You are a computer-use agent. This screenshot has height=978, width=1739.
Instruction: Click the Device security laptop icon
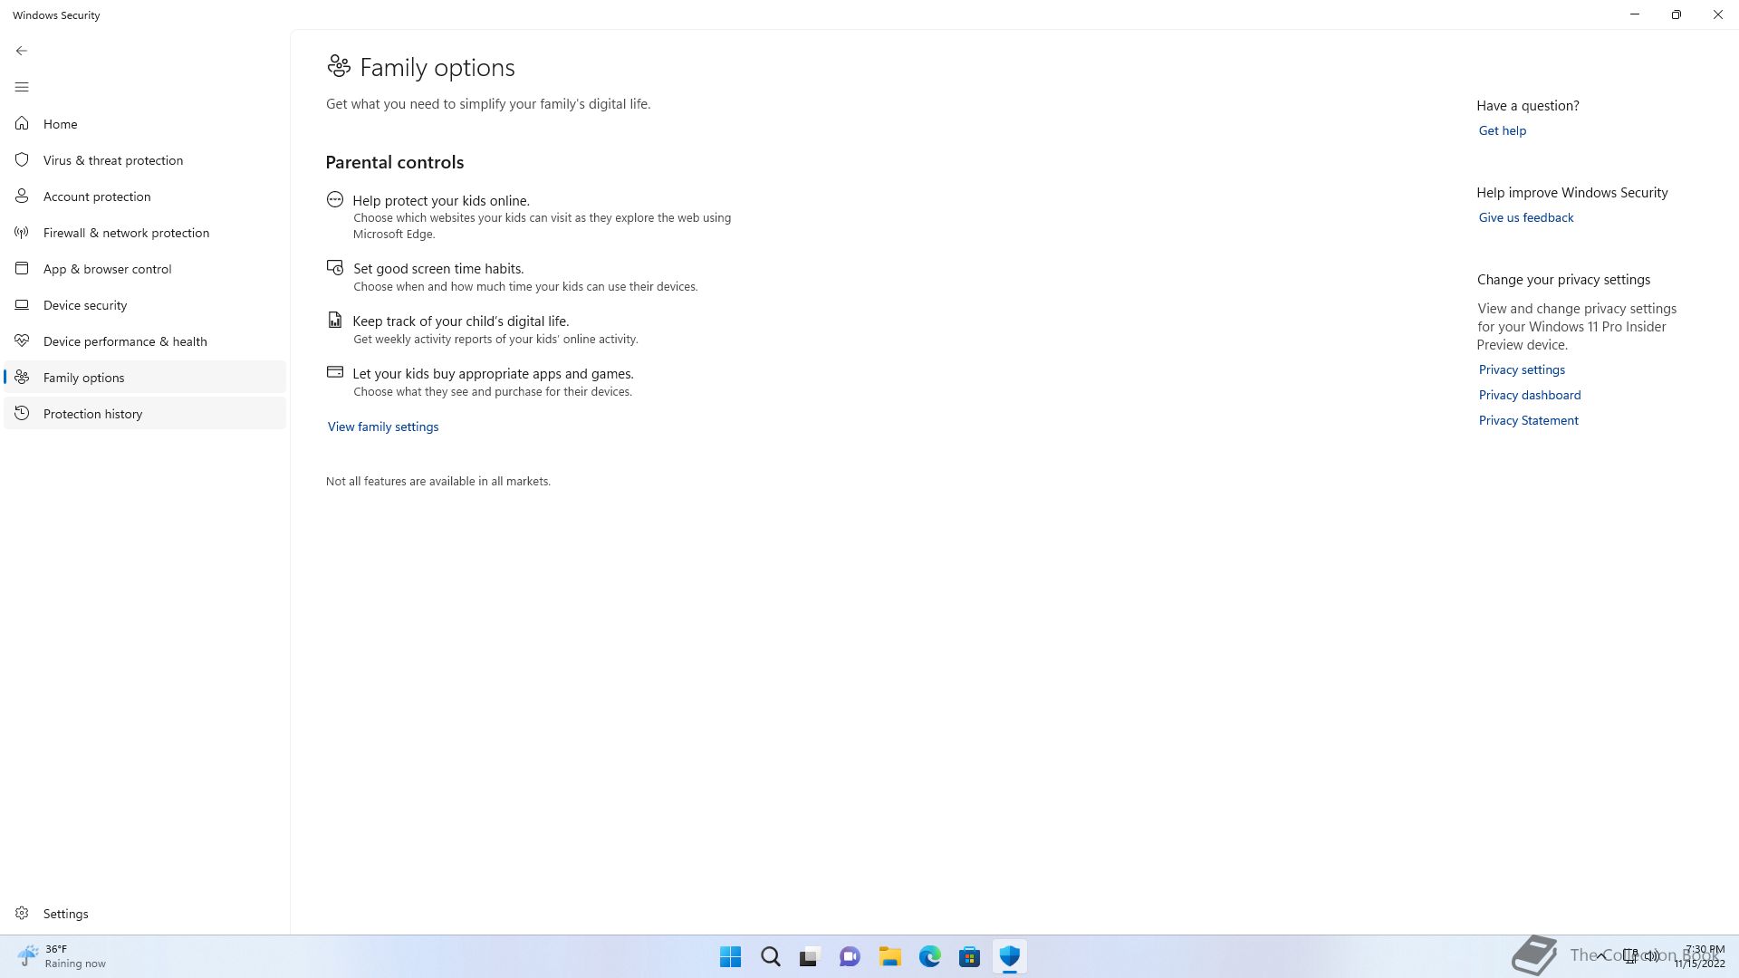point(22,305)
